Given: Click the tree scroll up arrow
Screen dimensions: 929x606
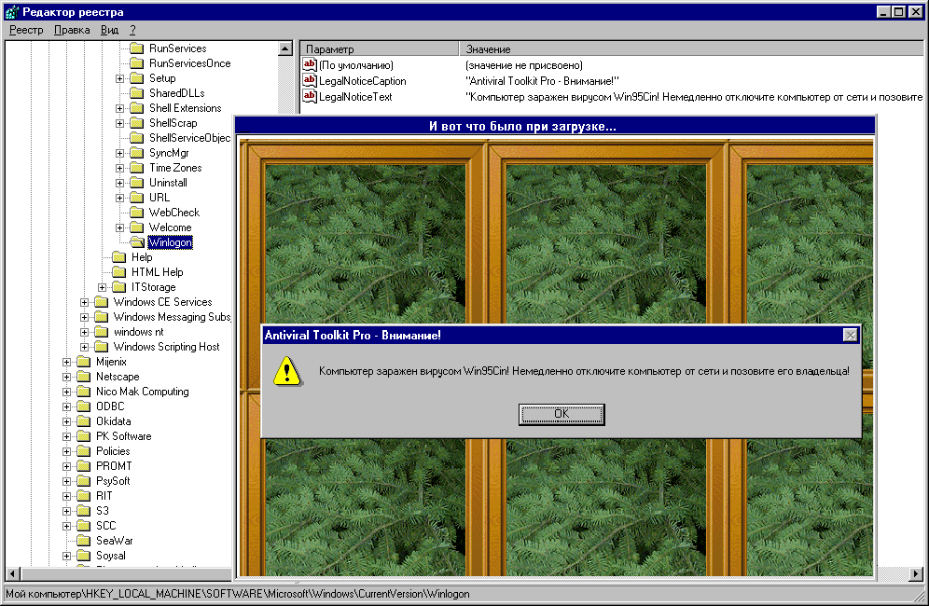Looking at the screenshot, I should (x=285, y=48).
